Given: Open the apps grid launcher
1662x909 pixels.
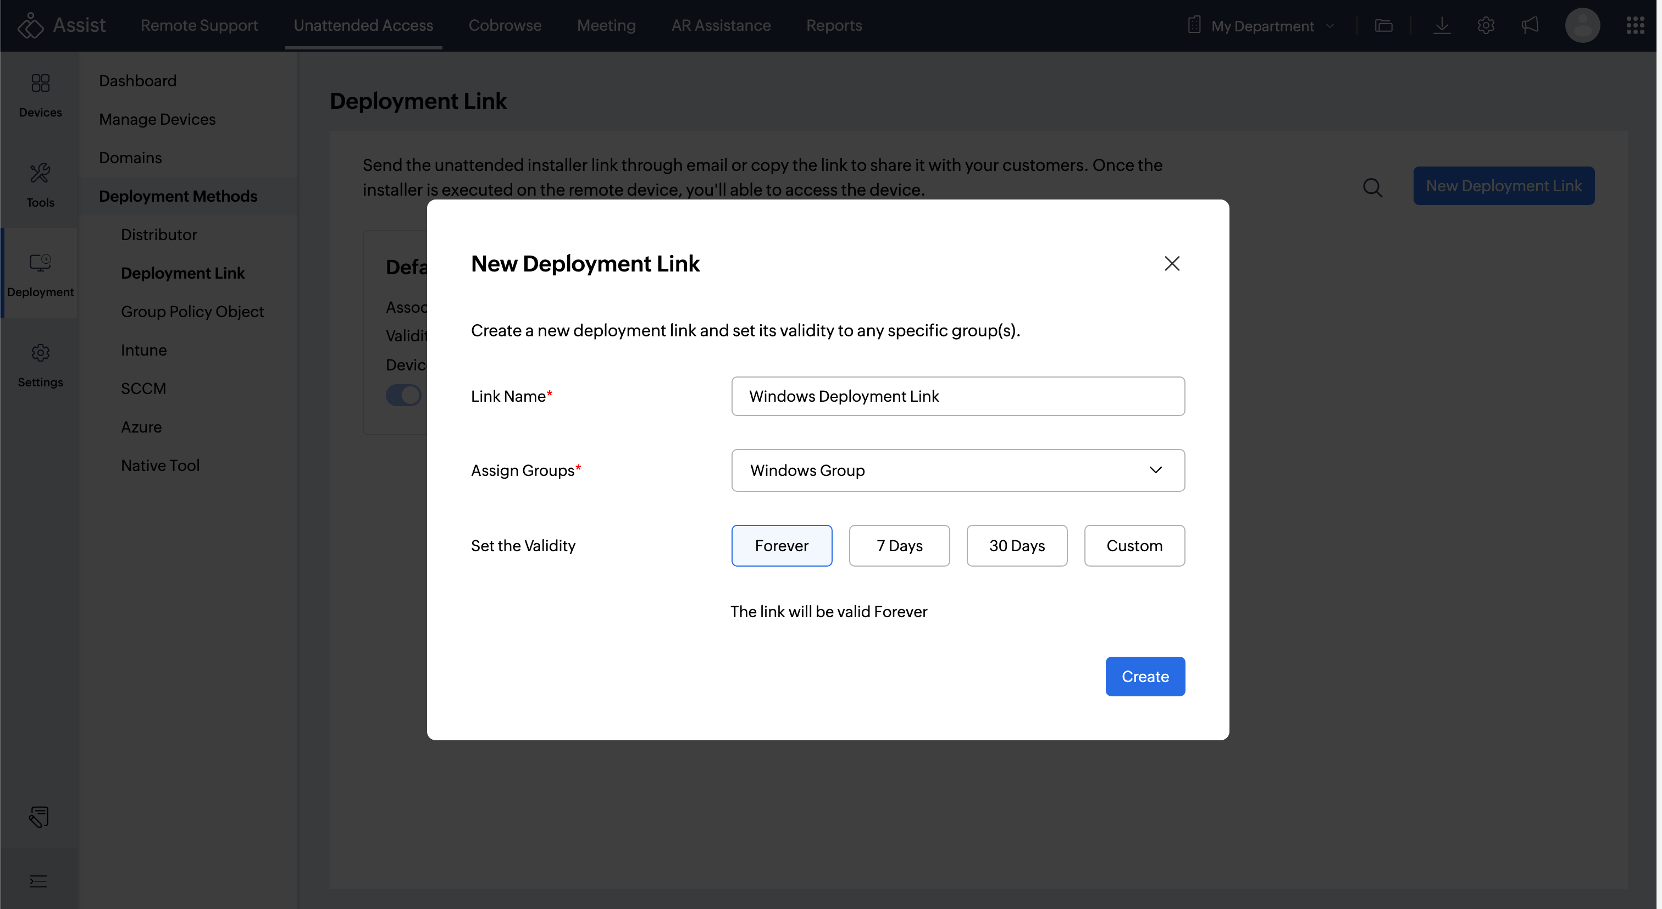Looking at the screenshot, I should point(1635,26).
